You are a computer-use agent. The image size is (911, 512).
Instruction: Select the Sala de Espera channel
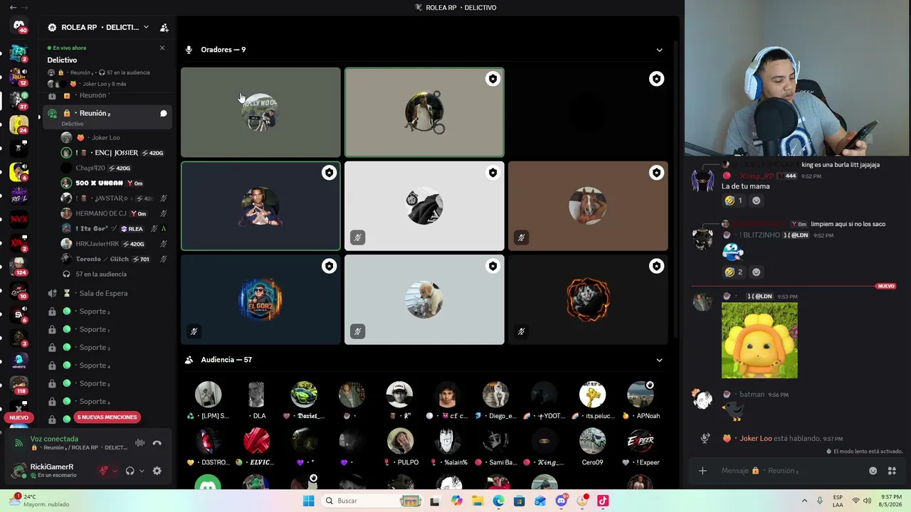[x=106, y=293]
